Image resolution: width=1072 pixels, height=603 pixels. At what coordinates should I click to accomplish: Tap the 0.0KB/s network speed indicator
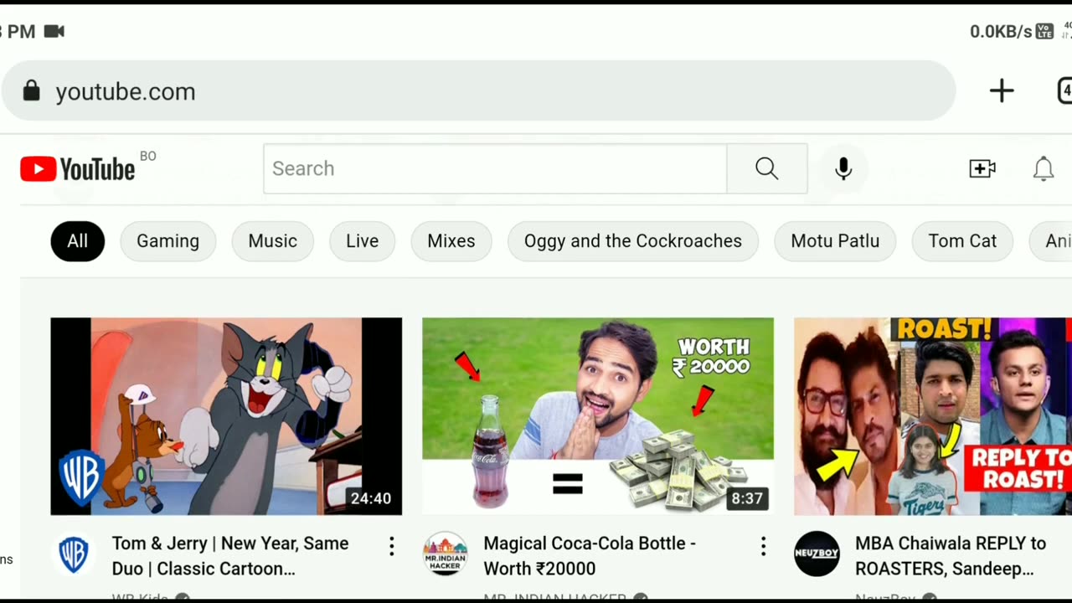1001,32
